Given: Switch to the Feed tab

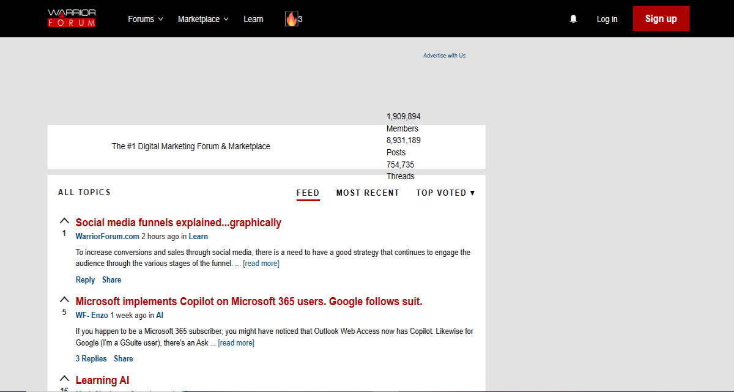Looking at the screenshot, I should pos(308,193).
